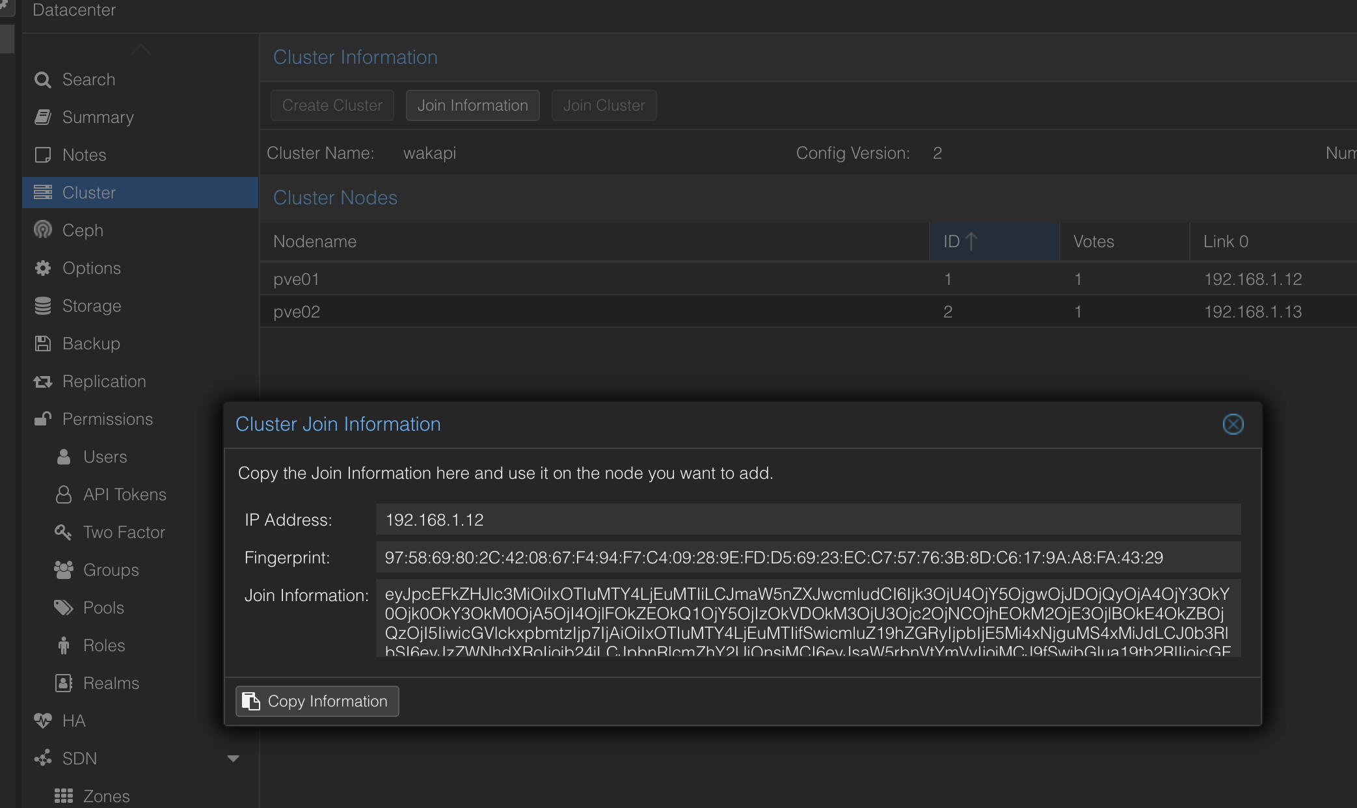
Task: Collapse the SDN tree section arrow
Action: click(233, 759)
